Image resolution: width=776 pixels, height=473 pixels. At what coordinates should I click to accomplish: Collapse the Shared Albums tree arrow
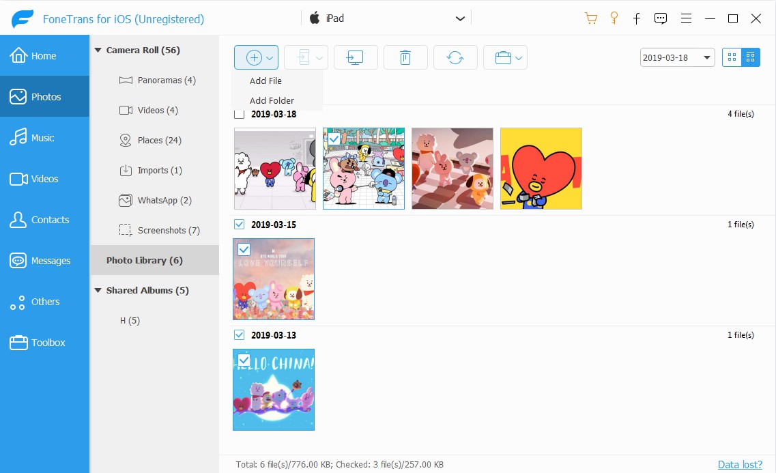[98, 291]
